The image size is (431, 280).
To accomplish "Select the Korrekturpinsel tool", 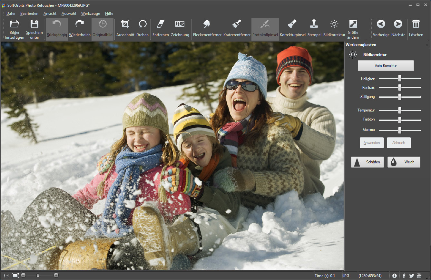I will click(292, 29).
